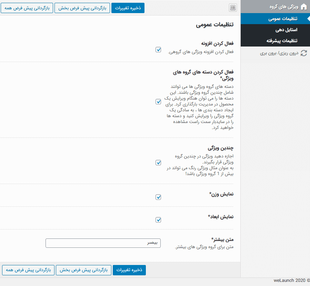
Task: Click the refresh icon beside درون ریزی/ برون بری
Action: [304, 53]
